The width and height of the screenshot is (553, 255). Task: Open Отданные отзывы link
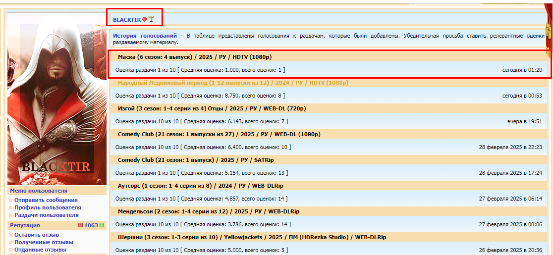[x=40, y=250]
